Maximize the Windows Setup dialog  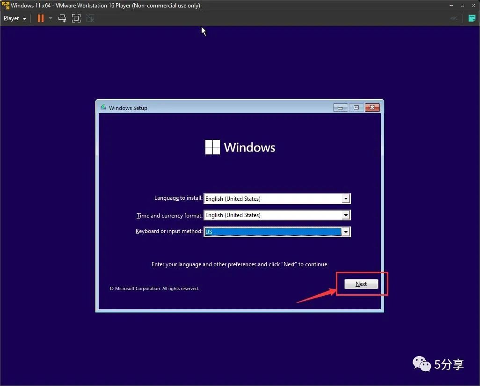click(356, 108)
